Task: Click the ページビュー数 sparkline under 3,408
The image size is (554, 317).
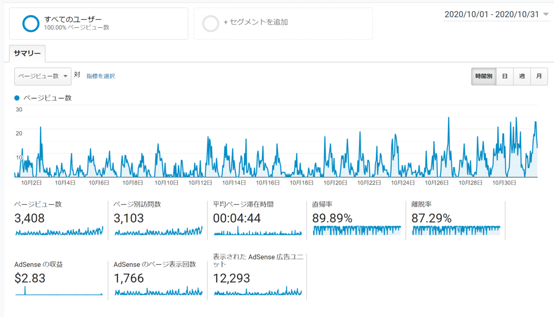Action: point(59,231)
